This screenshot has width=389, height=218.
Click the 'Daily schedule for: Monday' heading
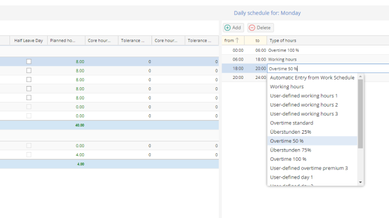point(267,13)
